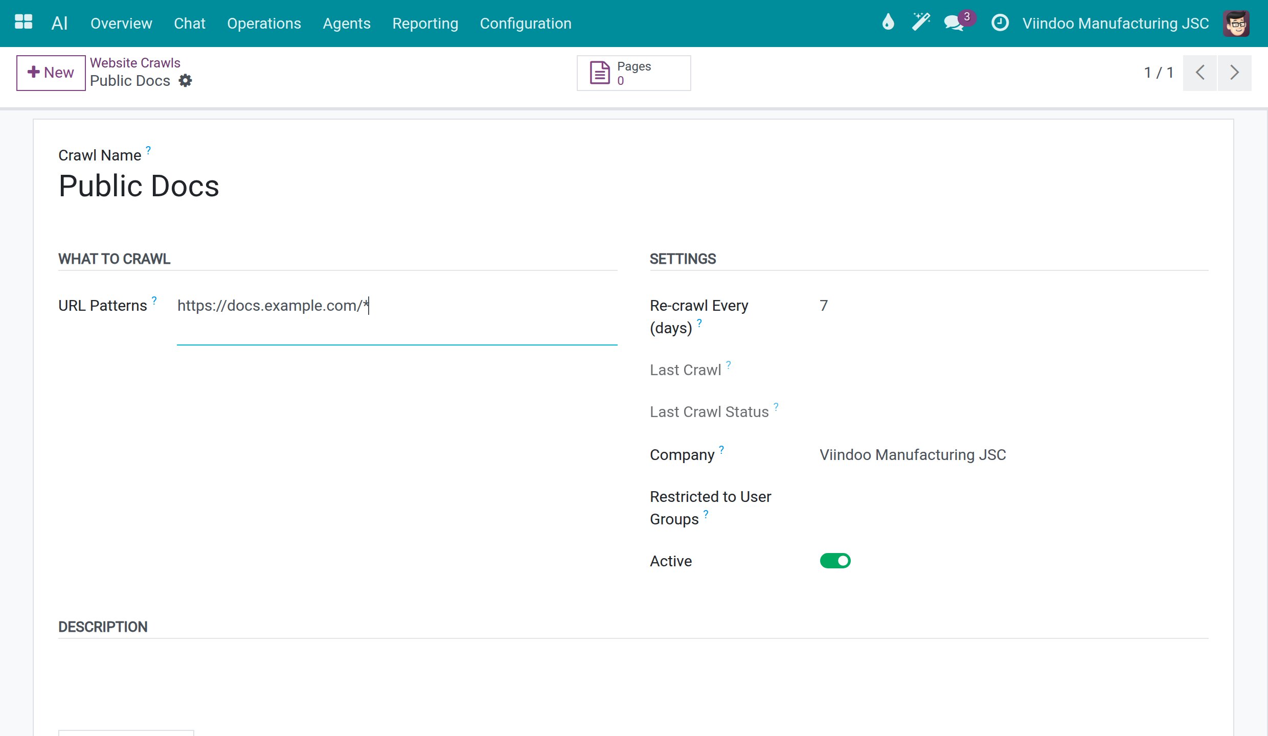
Task: Open the main apps grid menu
Action: pos(24,22)
